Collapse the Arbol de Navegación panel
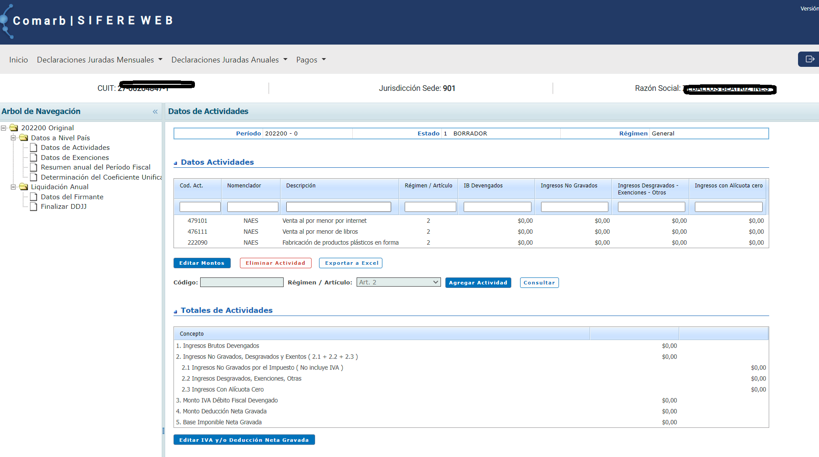Screen dimensions: 819x457 click(x=155, y=112)
